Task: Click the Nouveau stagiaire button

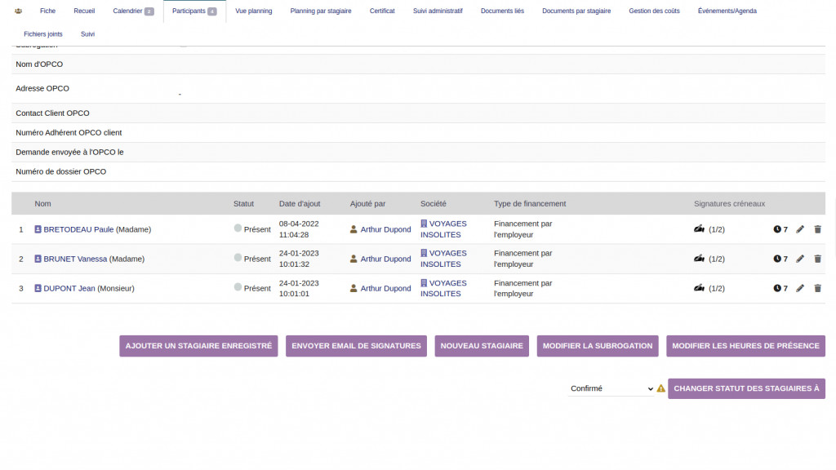Action: click(482, 346)
